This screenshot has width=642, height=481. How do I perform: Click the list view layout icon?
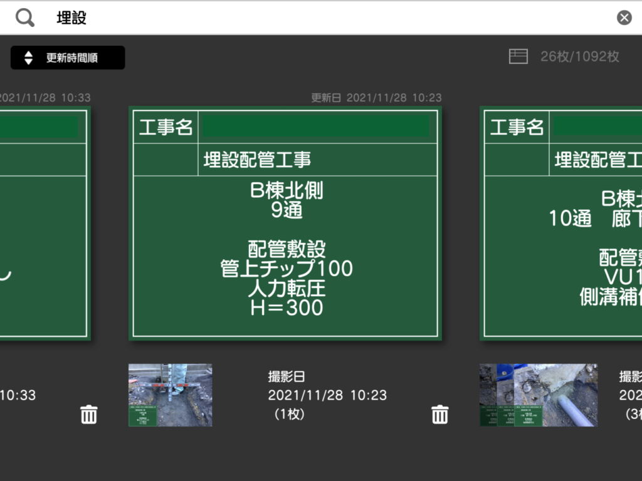518,56
